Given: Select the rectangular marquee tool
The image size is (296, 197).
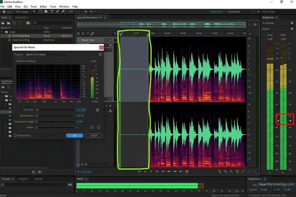Looking at the screenshot, I should (40, 12).
